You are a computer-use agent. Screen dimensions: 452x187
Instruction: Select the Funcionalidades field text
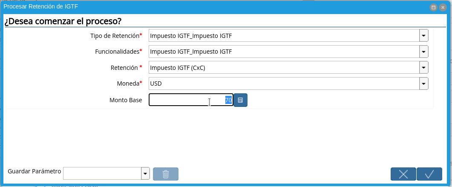[283, 52]
